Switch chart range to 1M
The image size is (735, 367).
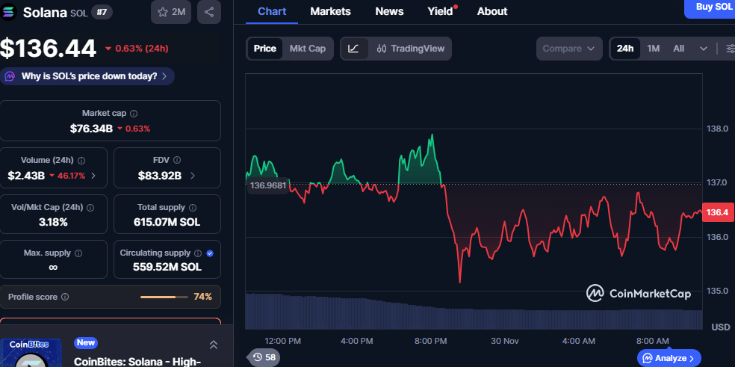pos(653,49)
